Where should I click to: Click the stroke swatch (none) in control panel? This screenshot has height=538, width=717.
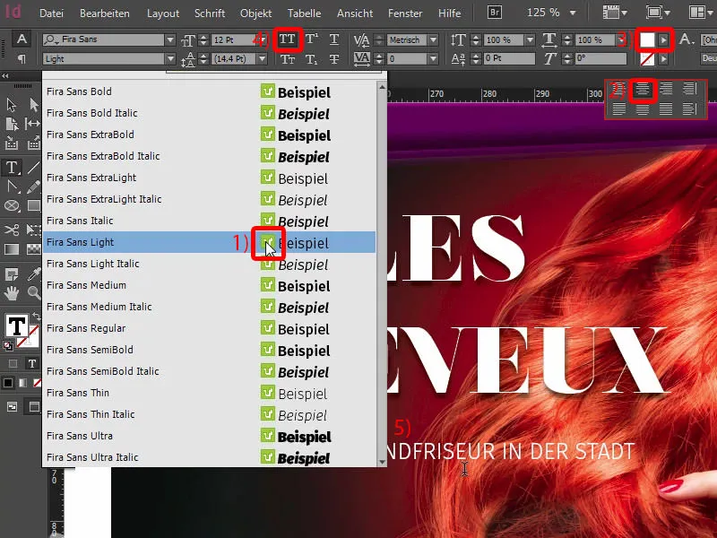[x=647, y=59]
